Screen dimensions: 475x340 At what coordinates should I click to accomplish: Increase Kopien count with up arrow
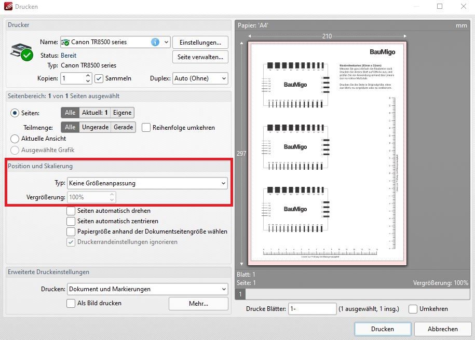pos(88,75)
